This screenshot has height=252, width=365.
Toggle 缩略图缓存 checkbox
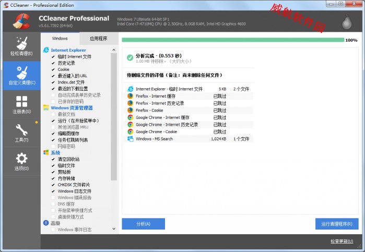53,134
